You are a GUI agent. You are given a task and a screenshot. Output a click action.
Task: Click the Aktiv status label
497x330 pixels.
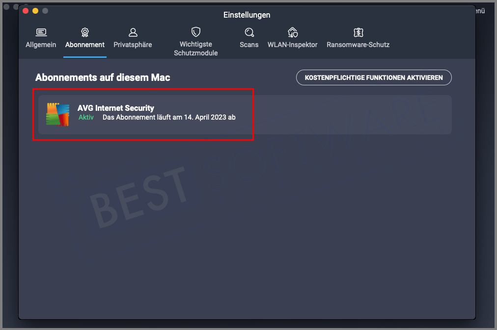click(86, 117)
